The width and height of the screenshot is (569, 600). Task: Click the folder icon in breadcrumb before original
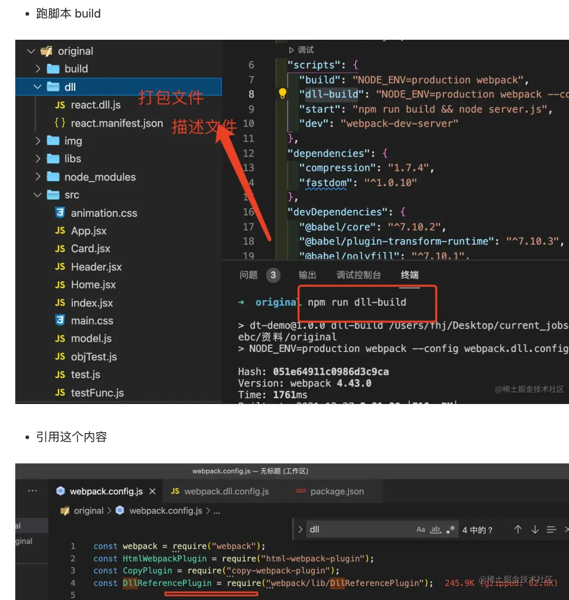(x=65, y=510)
